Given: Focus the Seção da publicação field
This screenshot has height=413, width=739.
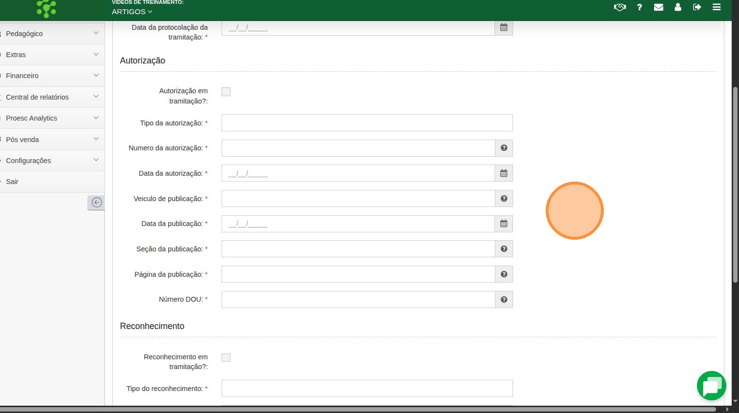Looking at the screenshot, I should point(358,249).
